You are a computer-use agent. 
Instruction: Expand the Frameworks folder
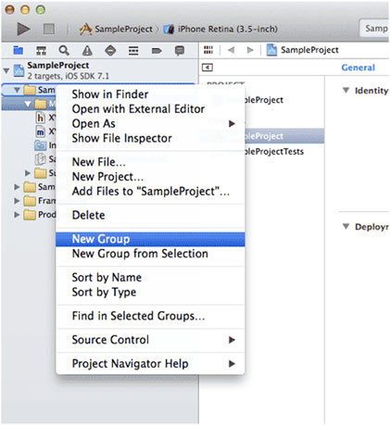(x=17, y=201)
